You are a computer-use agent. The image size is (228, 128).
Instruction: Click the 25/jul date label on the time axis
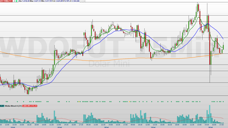(x=59, y=127)
